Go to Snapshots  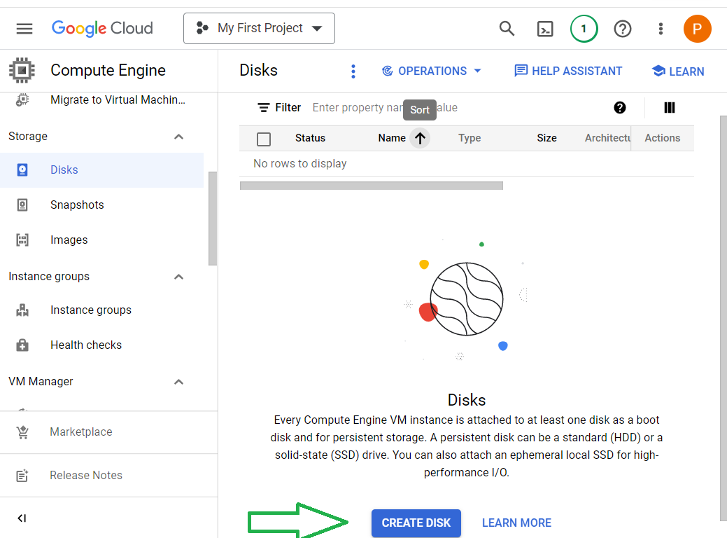(77, 205)
